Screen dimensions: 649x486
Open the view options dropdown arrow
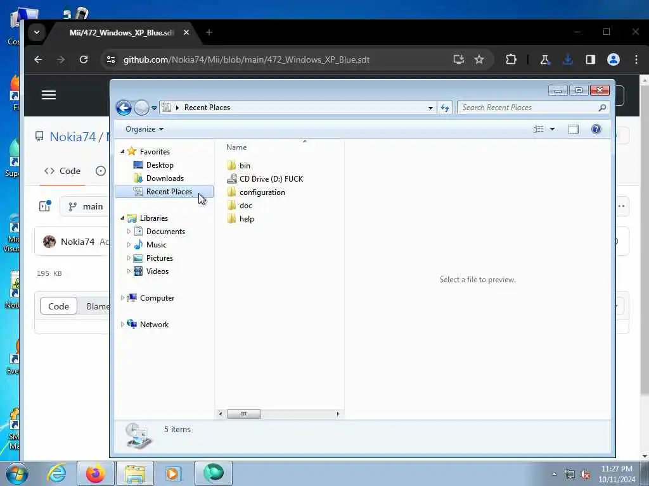click(x=552, y=129)
